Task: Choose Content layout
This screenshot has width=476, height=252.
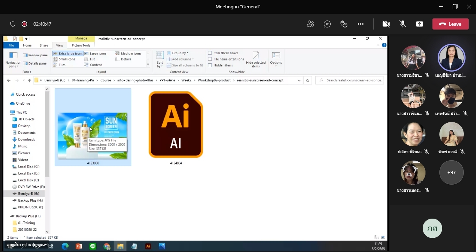Action: point(93,65)
